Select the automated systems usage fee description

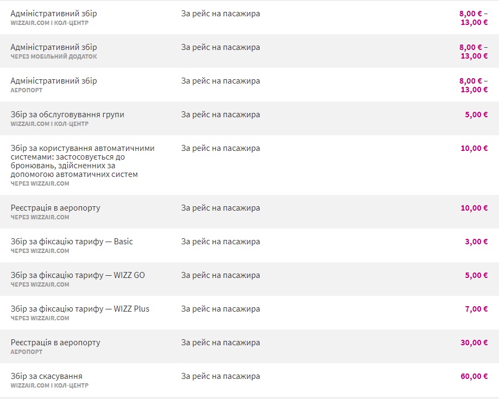click(x=83, y=161)
